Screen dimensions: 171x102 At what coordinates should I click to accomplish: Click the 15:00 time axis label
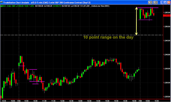[116, 101]
